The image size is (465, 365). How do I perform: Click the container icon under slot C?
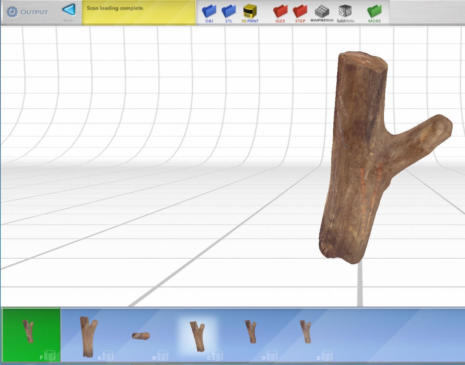(217, 356)
